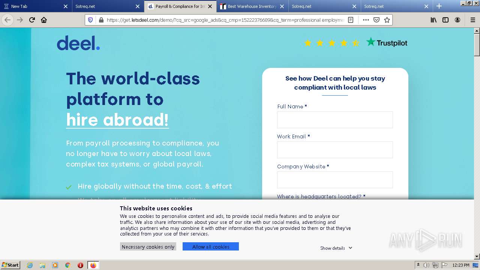
Task: Open the Windows Start button
Action: (10, 265)
